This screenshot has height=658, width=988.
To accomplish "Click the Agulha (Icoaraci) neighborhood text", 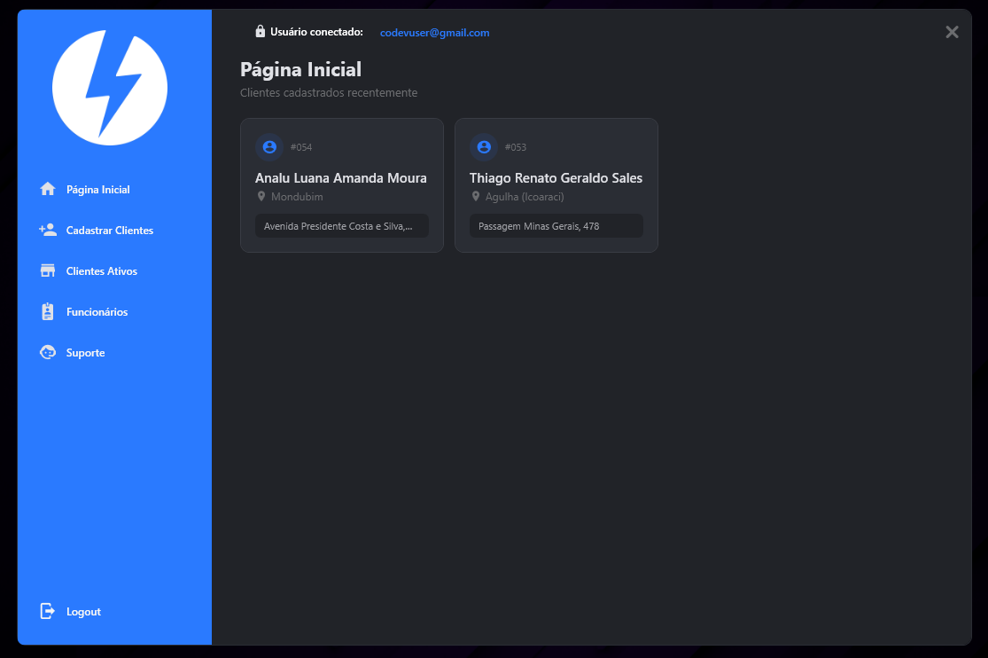I will point(525,197).
